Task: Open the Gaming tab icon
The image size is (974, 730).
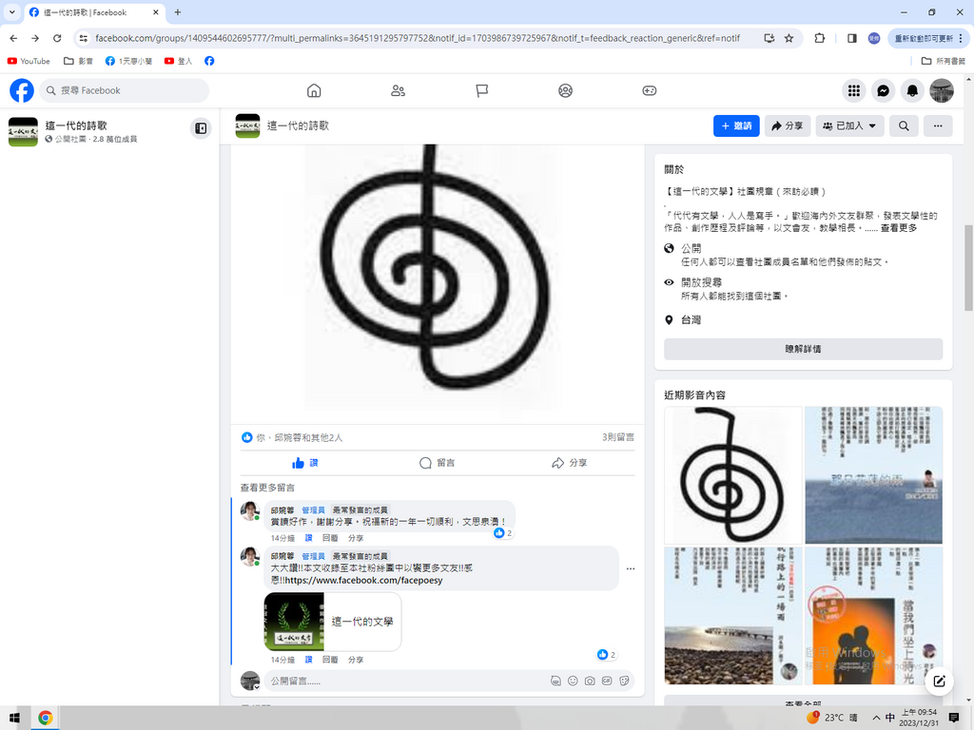Action: point(649,90)
